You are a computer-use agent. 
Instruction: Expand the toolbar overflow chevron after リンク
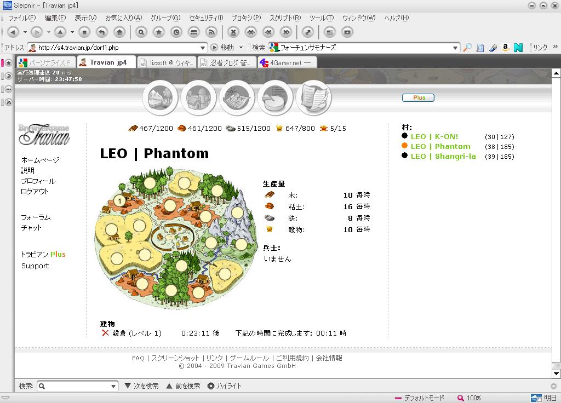tap(555, 47)
